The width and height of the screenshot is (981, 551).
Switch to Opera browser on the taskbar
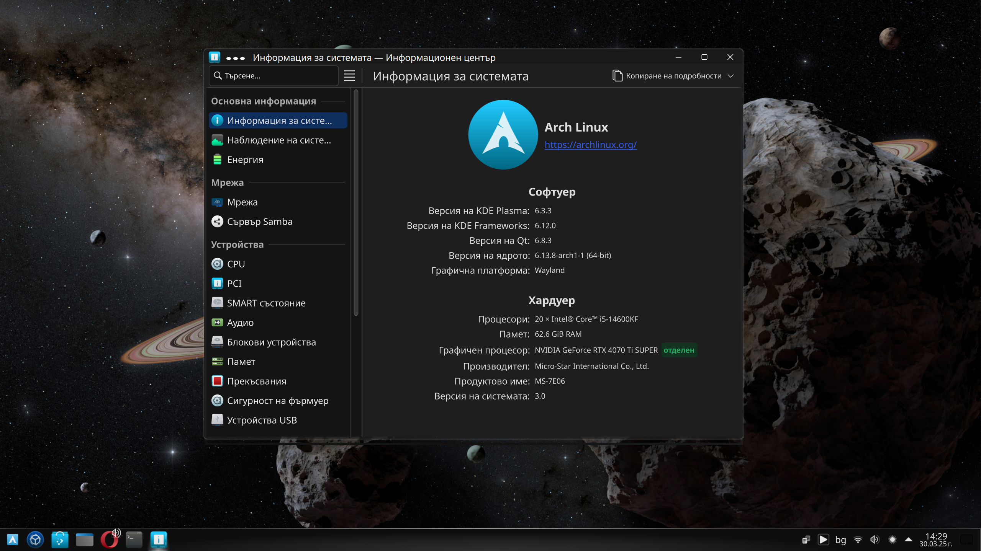(x=109, y=540)
